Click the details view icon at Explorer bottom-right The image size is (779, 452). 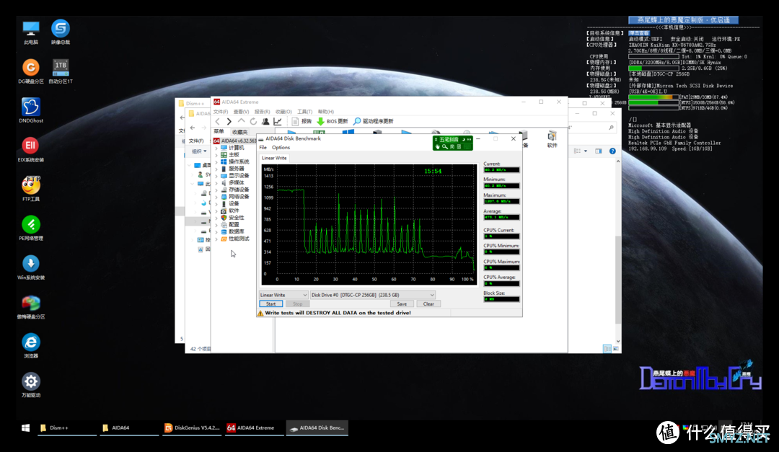[607, 349]
